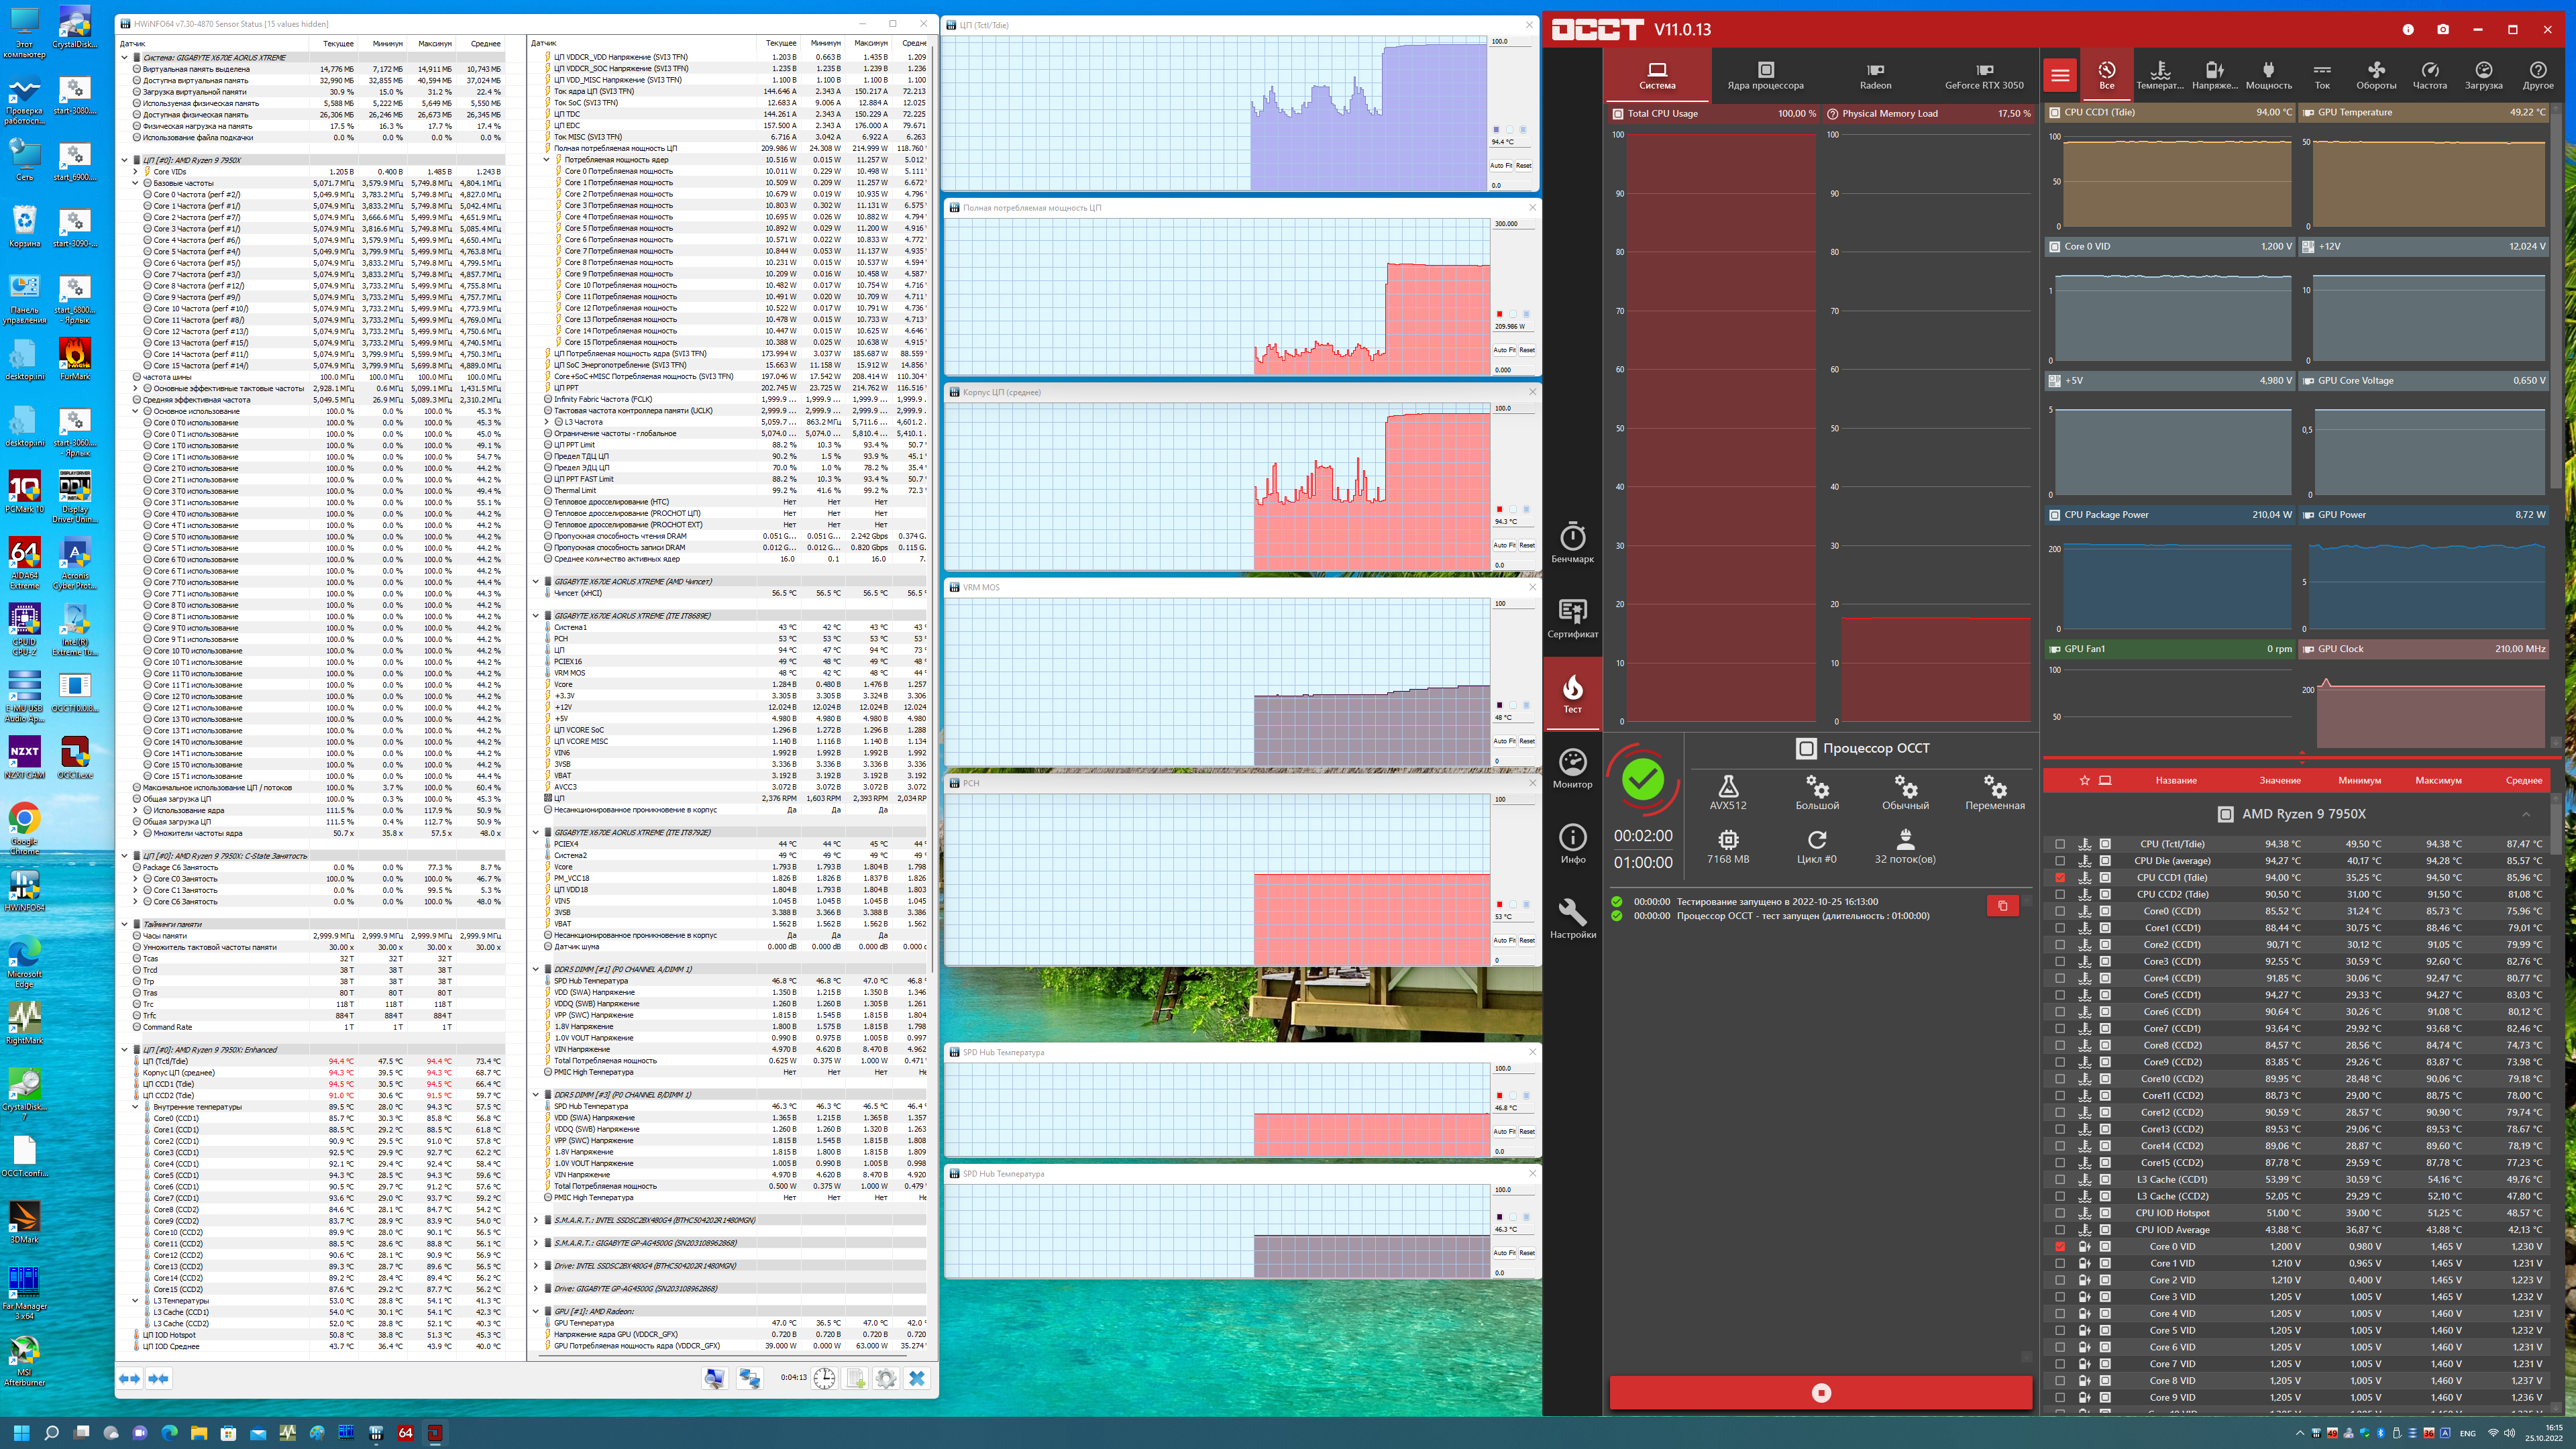2576x1449 pixels.
Task: Collapse the AMD Ryzen 9 7950X sensor group
Action: click(x=2526, y=814)
